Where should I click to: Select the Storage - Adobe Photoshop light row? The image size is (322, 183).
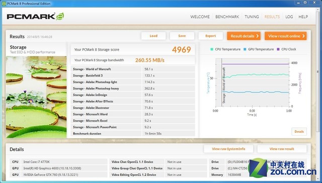pyautogui.click(x=133, y=82)
